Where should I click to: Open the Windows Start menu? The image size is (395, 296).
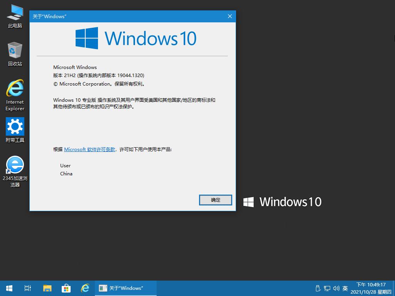9,288
